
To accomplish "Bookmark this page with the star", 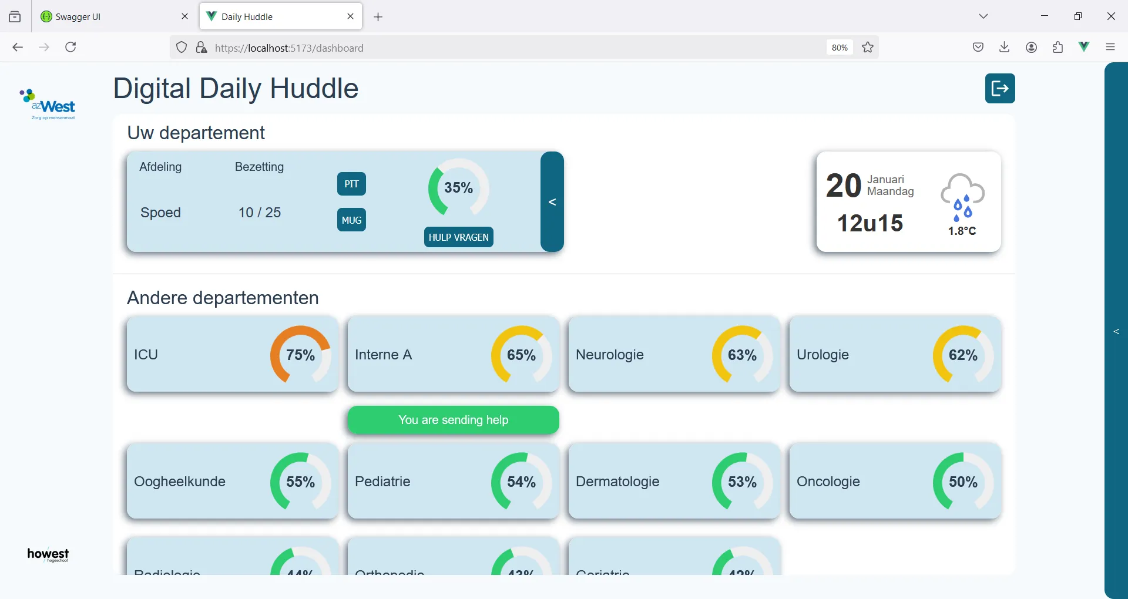I will click(x=868, y=48).
